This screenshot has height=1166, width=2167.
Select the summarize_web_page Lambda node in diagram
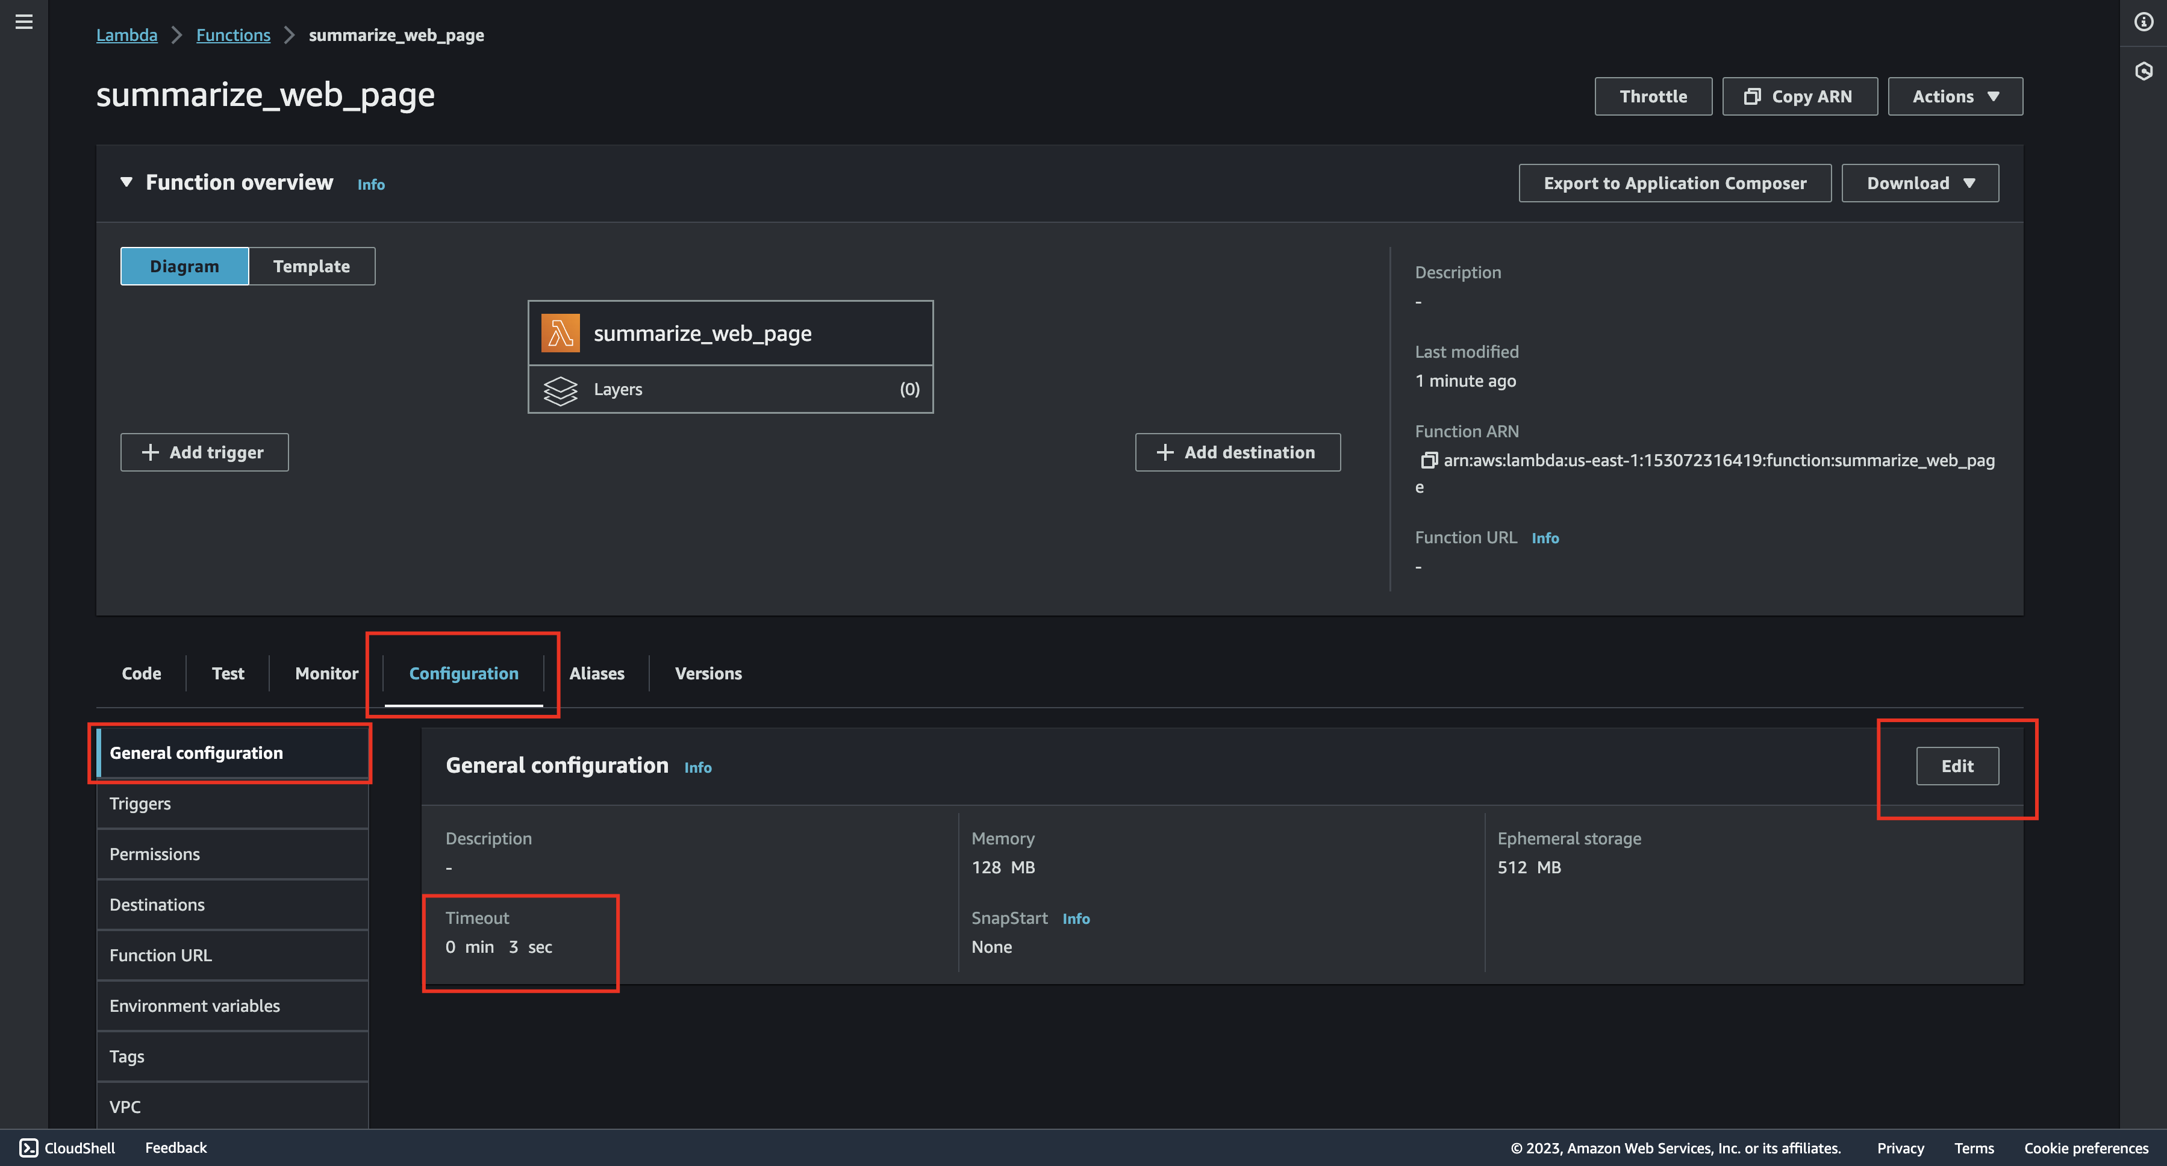click(730, 332)
